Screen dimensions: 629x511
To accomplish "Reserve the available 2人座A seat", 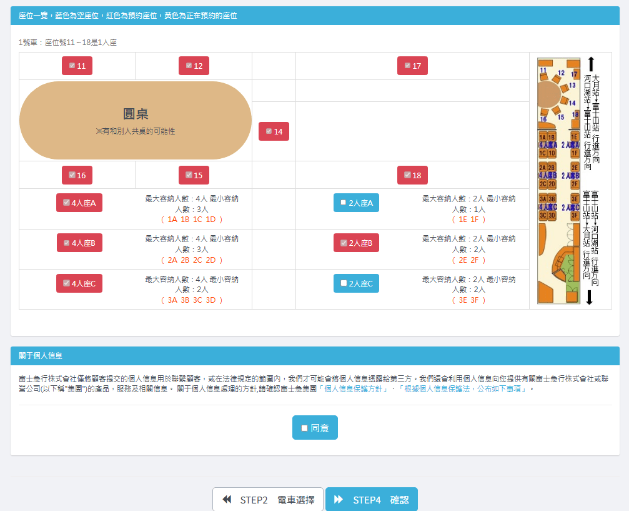I will click(x=356, y=203).
